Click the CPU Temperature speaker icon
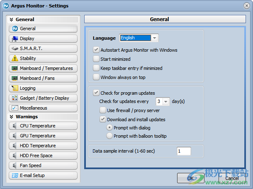Screen dimensions: 253x189 15,126
